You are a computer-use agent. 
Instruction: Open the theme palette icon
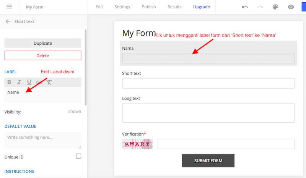click(275, 7)
